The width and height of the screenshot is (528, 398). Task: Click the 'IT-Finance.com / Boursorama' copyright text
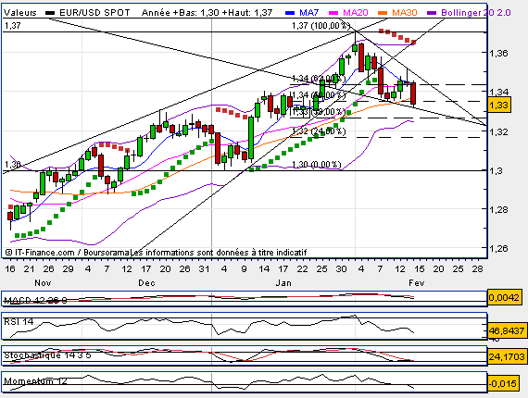pyautogui.click(x=68, y=253)
